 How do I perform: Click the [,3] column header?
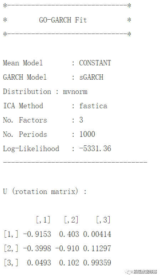(103, 220)
